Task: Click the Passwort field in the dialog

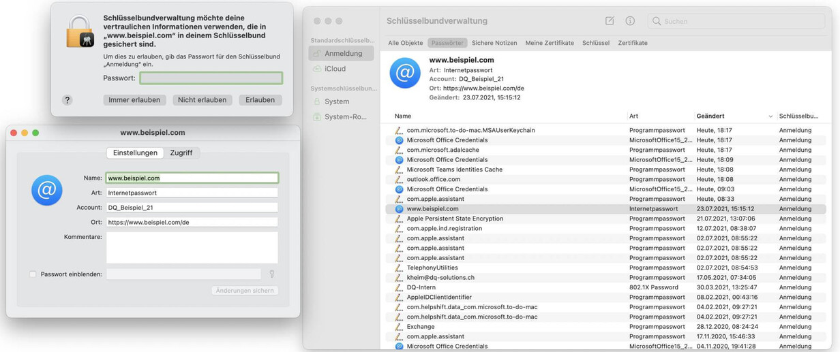Action: click(x=211, y=78)
